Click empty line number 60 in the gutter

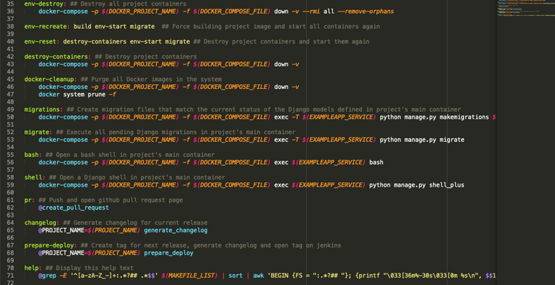tap(10, 192)
